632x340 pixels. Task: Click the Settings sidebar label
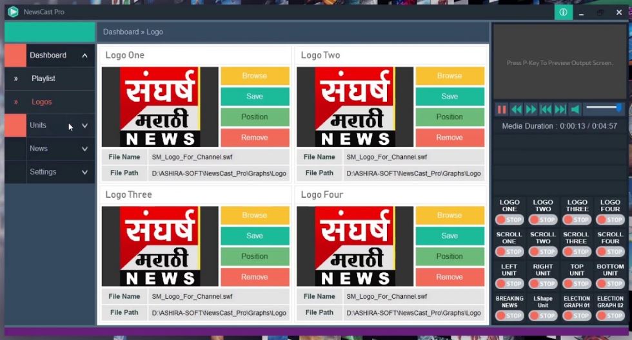pyautogui.click(x=43, y=172)
